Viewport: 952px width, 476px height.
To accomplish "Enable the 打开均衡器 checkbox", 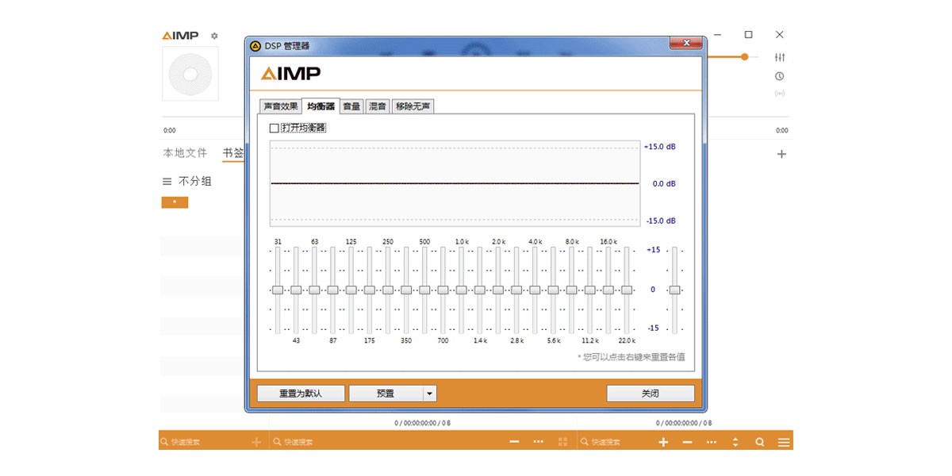I will coord(273,127).
